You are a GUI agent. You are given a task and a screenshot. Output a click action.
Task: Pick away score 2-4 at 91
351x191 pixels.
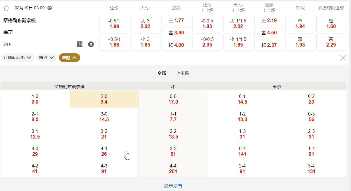(242, 169)
